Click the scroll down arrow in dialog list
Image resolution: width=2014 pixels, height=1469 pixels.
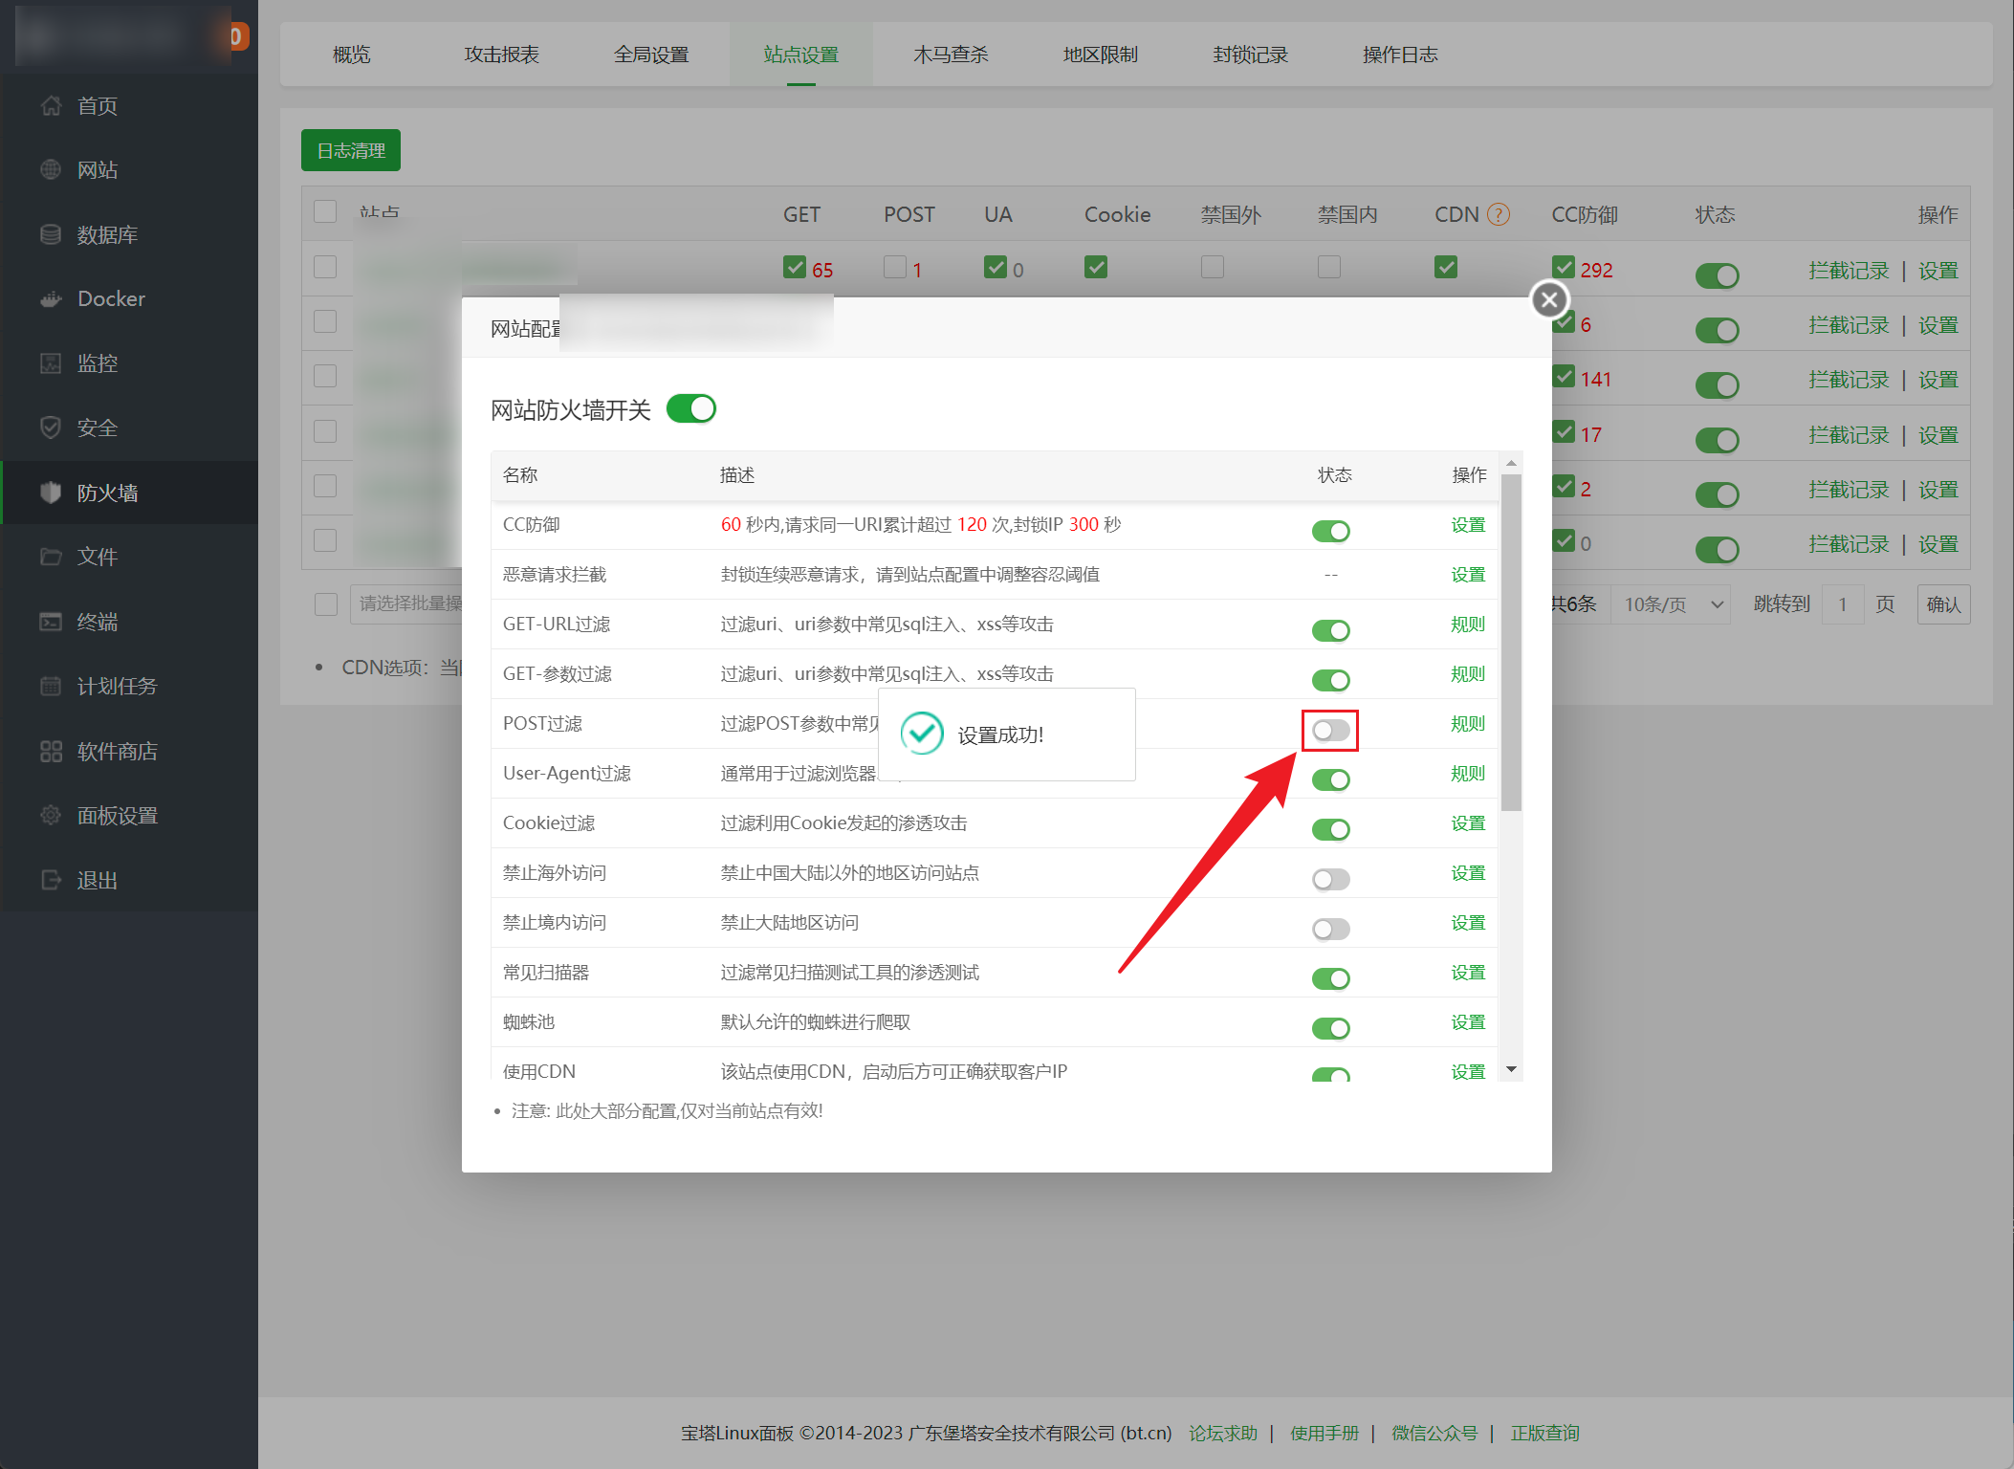(x=1511, y=1069)
